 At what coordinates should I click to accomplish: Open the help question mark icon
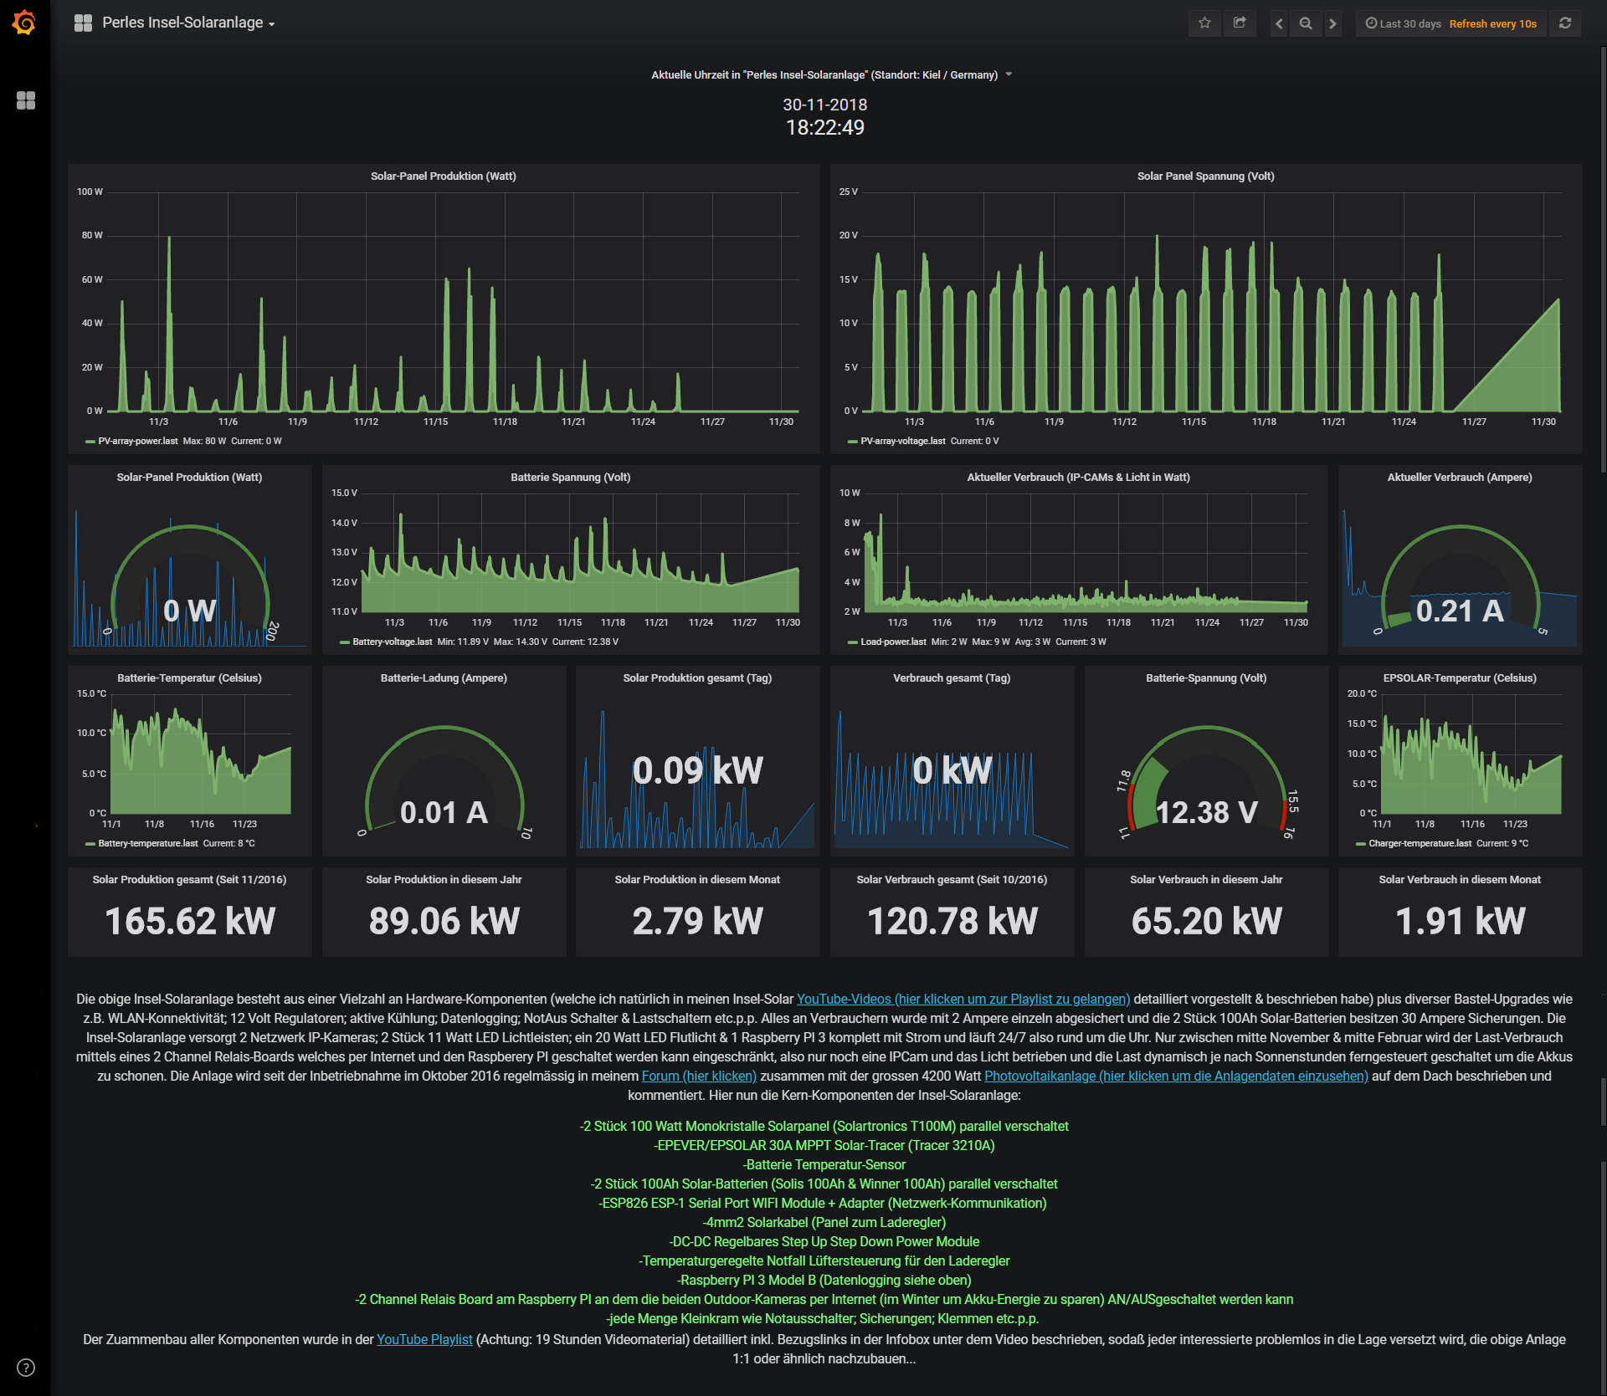click(26, 1368)
